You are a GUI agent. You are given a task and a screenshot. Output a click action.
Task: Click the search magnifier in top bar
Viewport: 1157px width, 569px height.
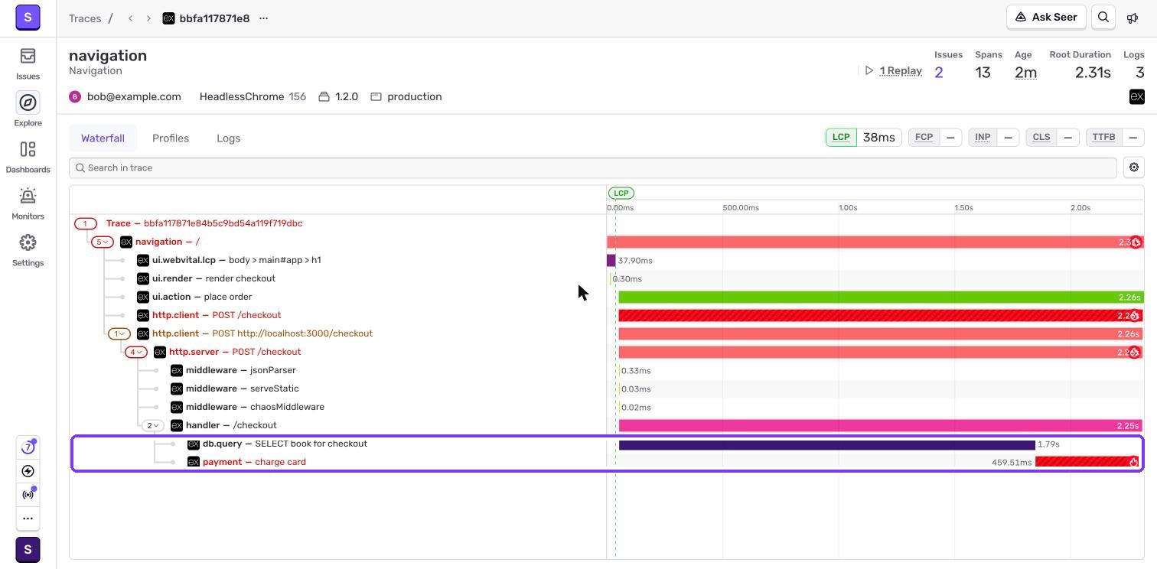point(1103,17)
